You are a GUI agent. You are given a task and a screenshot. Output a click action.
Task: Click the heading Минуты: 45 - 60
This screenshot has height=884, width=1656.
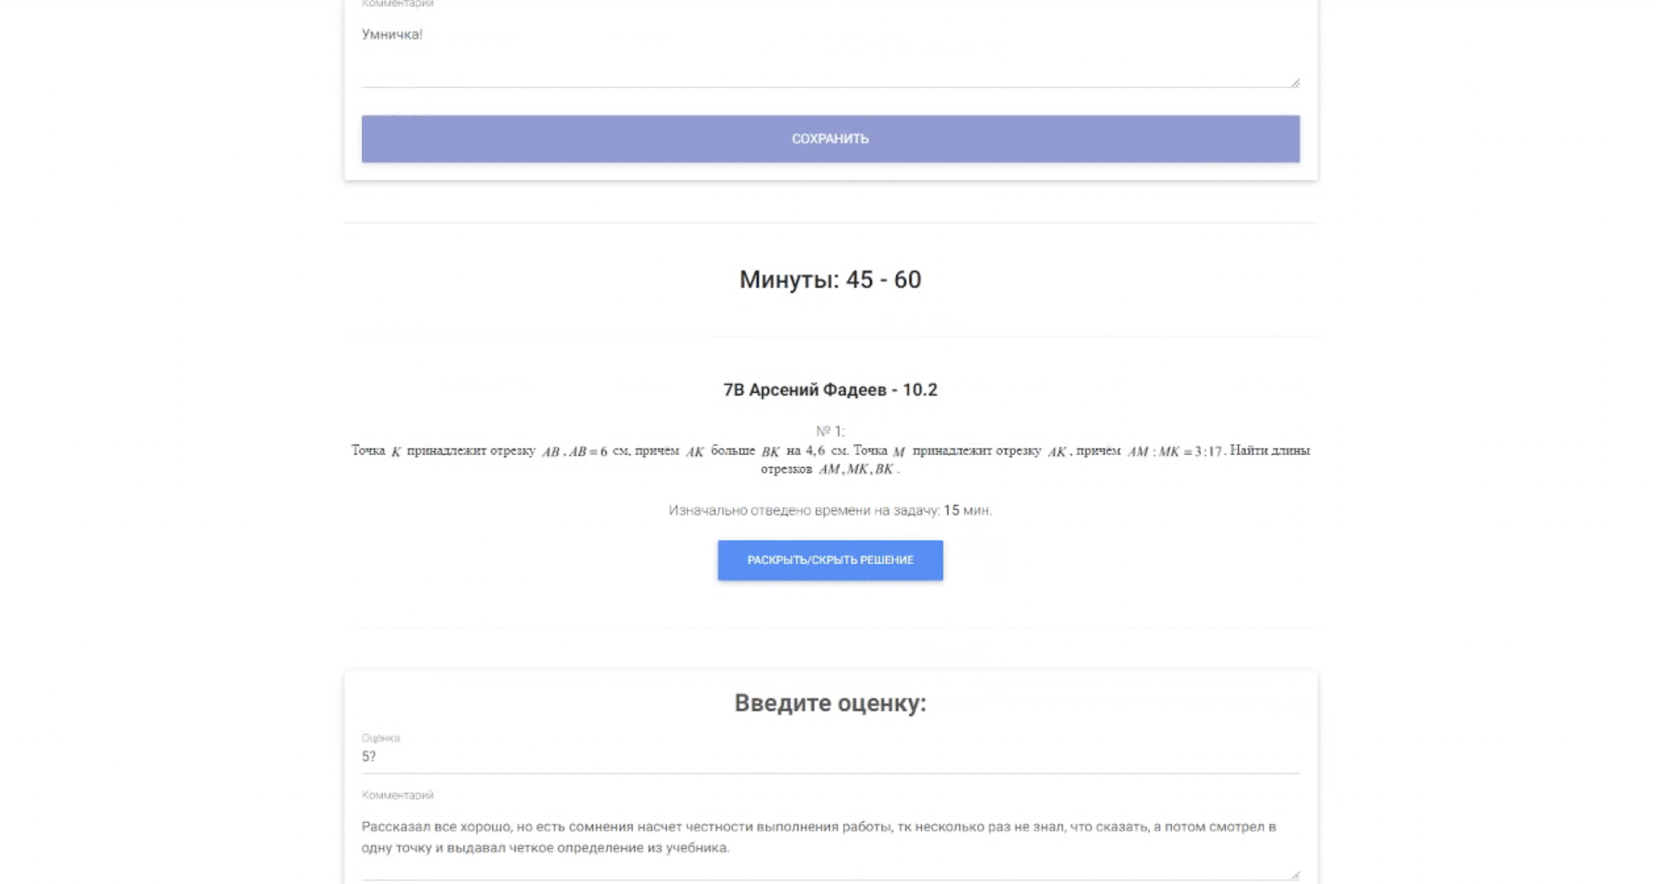coord(830,279)
